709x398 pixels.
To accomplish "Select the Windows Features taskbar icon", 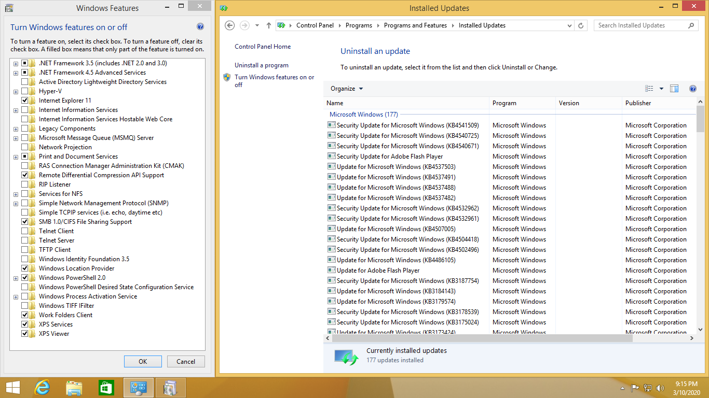I will click(x=170, y=388).
